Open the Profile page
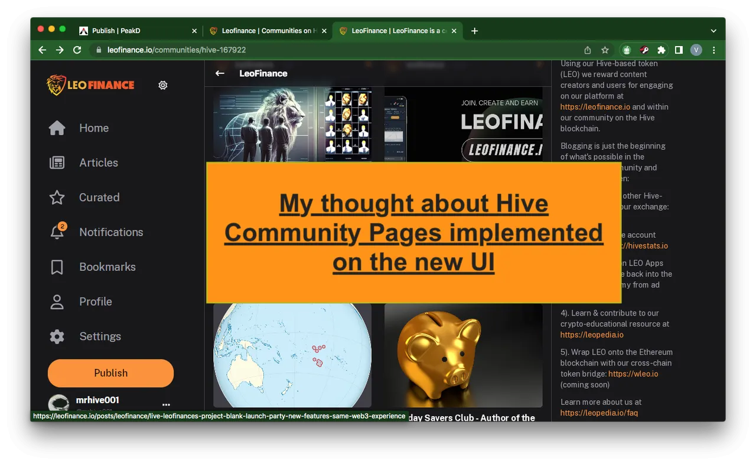Screen dimensions: 756x465 coord(81,302)
